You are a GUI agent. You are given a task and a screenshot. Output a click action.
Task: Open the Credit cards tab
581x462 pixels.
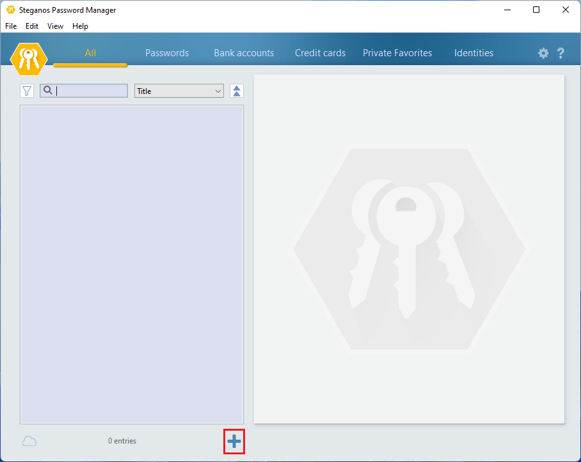pos(320,53)
